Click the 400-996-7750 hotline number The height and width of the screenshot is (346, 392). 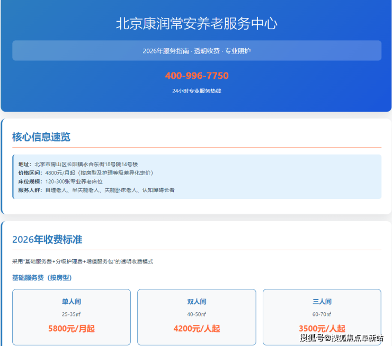(197, 76)
